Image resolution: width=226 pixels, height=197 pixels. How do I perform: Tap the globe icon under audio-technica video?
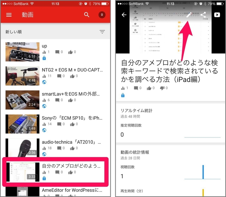[44, 154]
